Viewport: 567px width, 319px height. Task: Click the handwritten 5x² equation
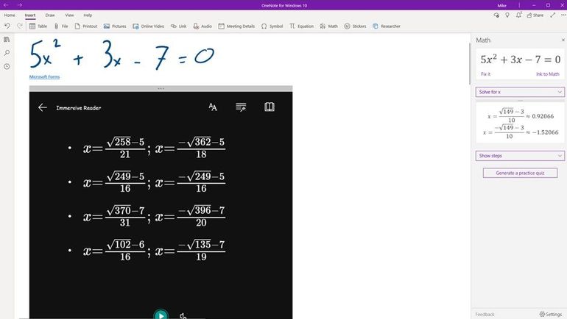(121, 54)
